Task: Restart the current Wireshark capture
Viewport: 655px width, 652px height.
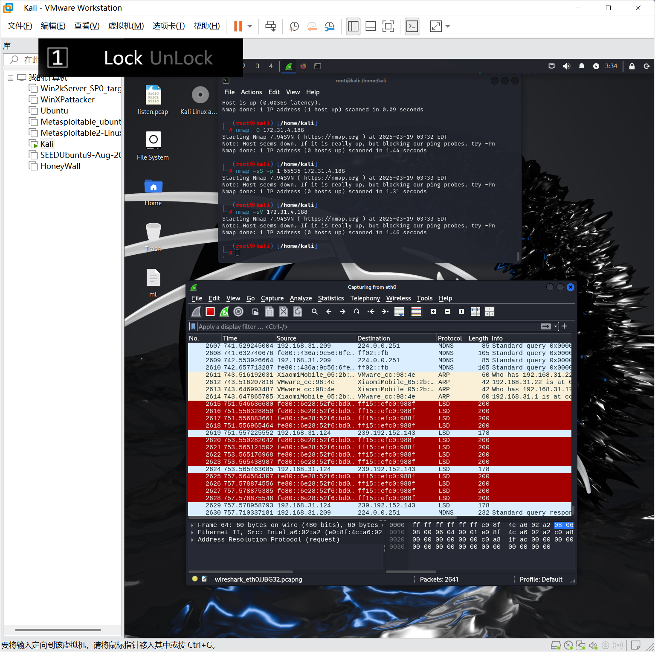Action: [x=224, y=312]
